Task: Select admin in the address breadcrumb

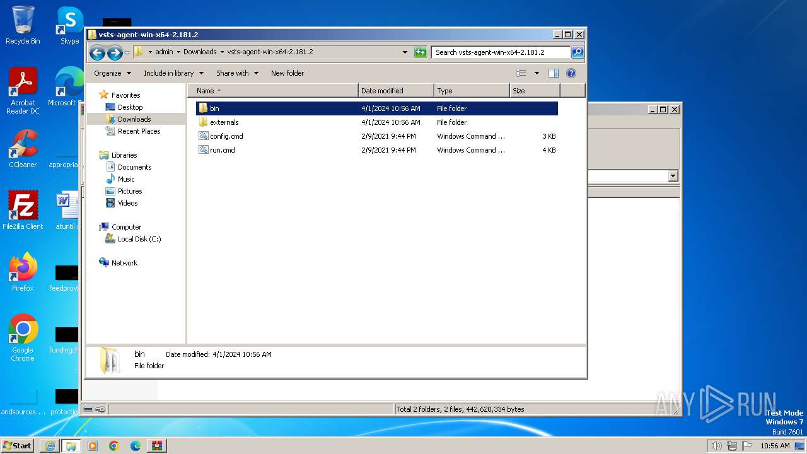Action: click(164, 52)
